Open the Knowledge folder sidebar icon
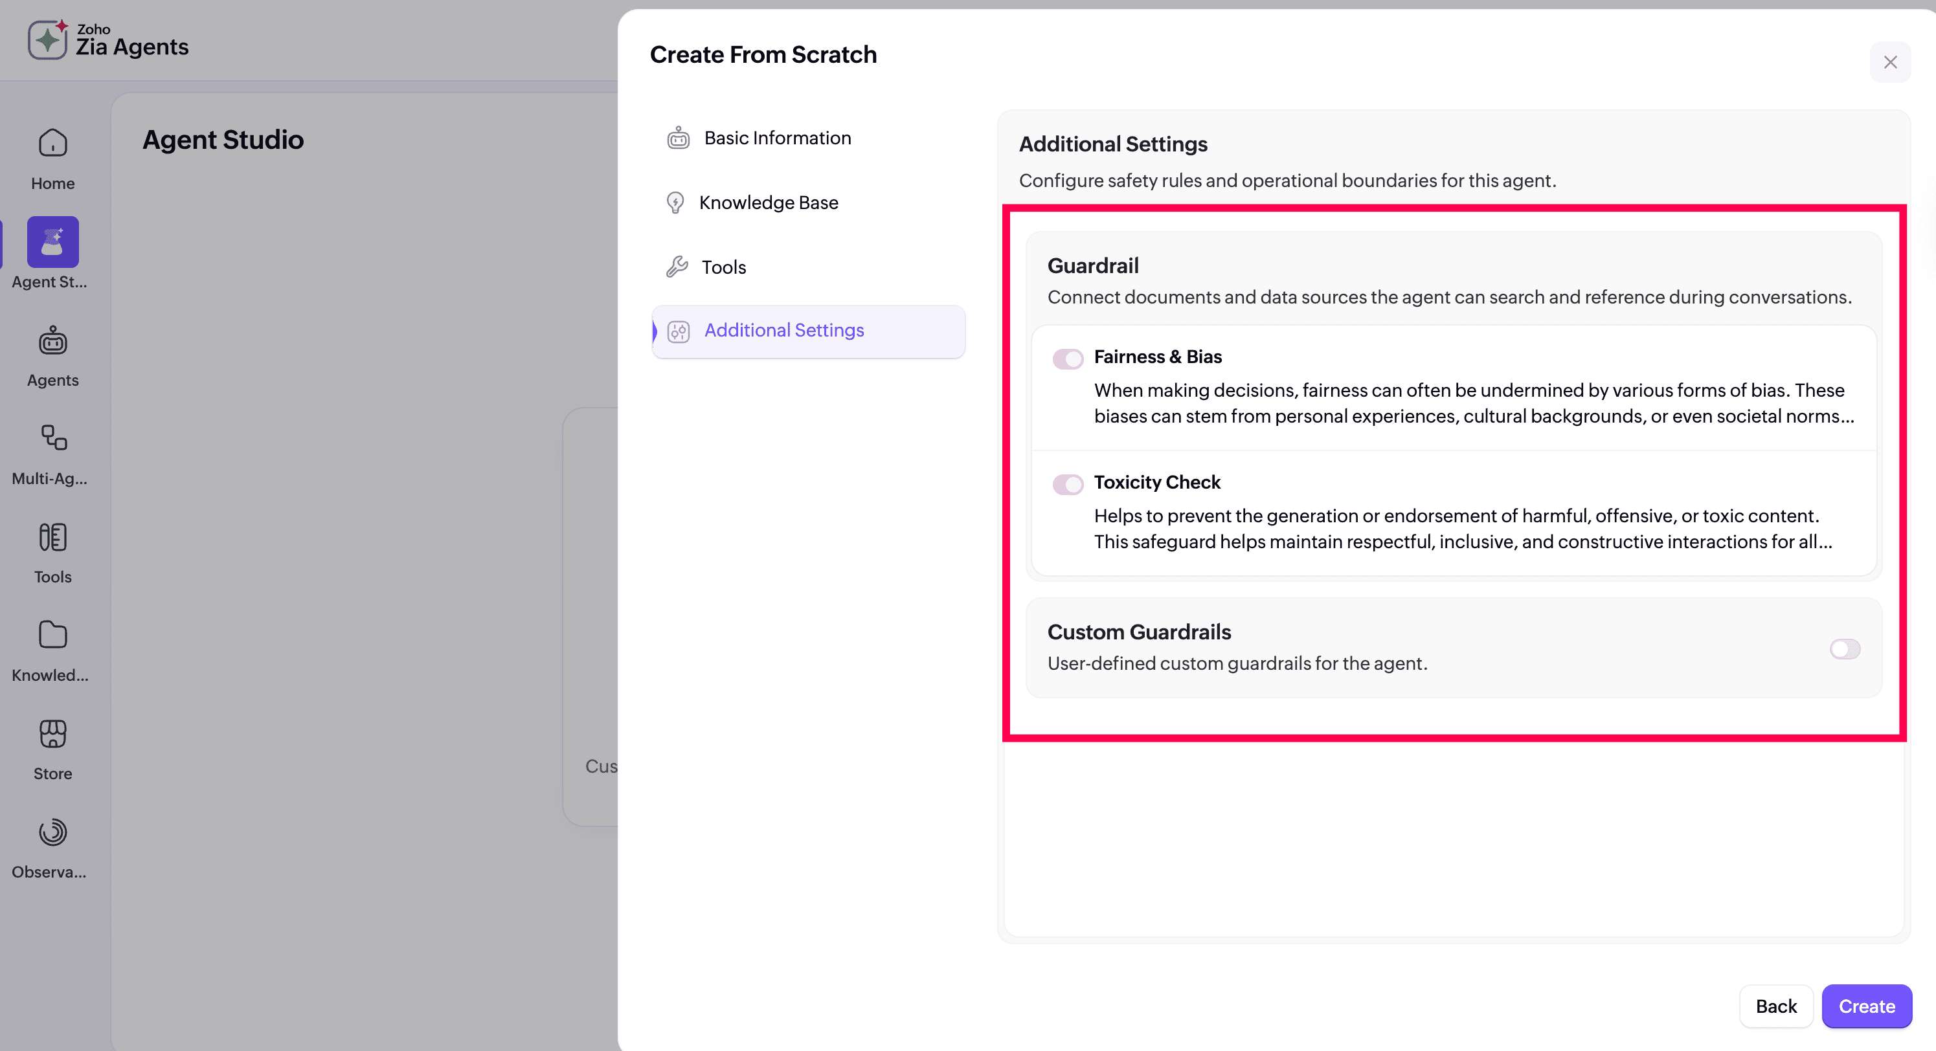The height and width of the screenshot is (1051, 1936). click(52, 635)
